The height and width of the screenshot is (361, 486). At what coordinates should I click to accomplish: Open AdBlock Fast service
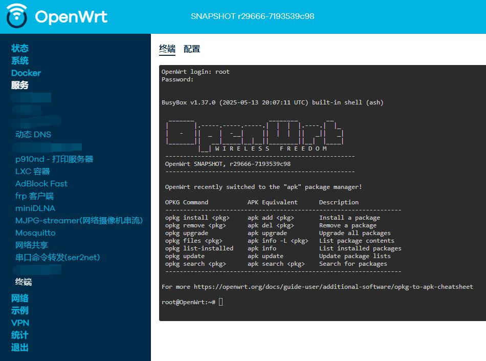41,184
